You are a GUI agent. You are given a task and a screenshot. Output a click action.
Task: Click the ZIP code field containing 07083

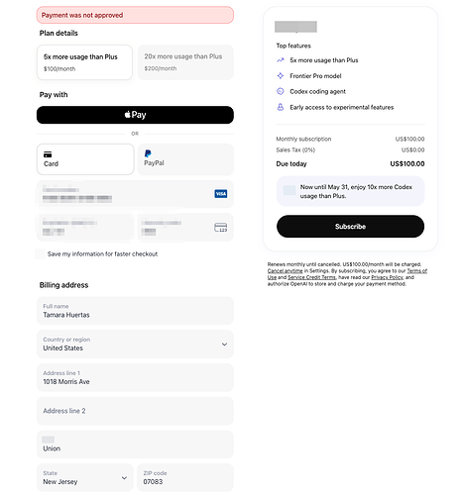coord(185,477)
